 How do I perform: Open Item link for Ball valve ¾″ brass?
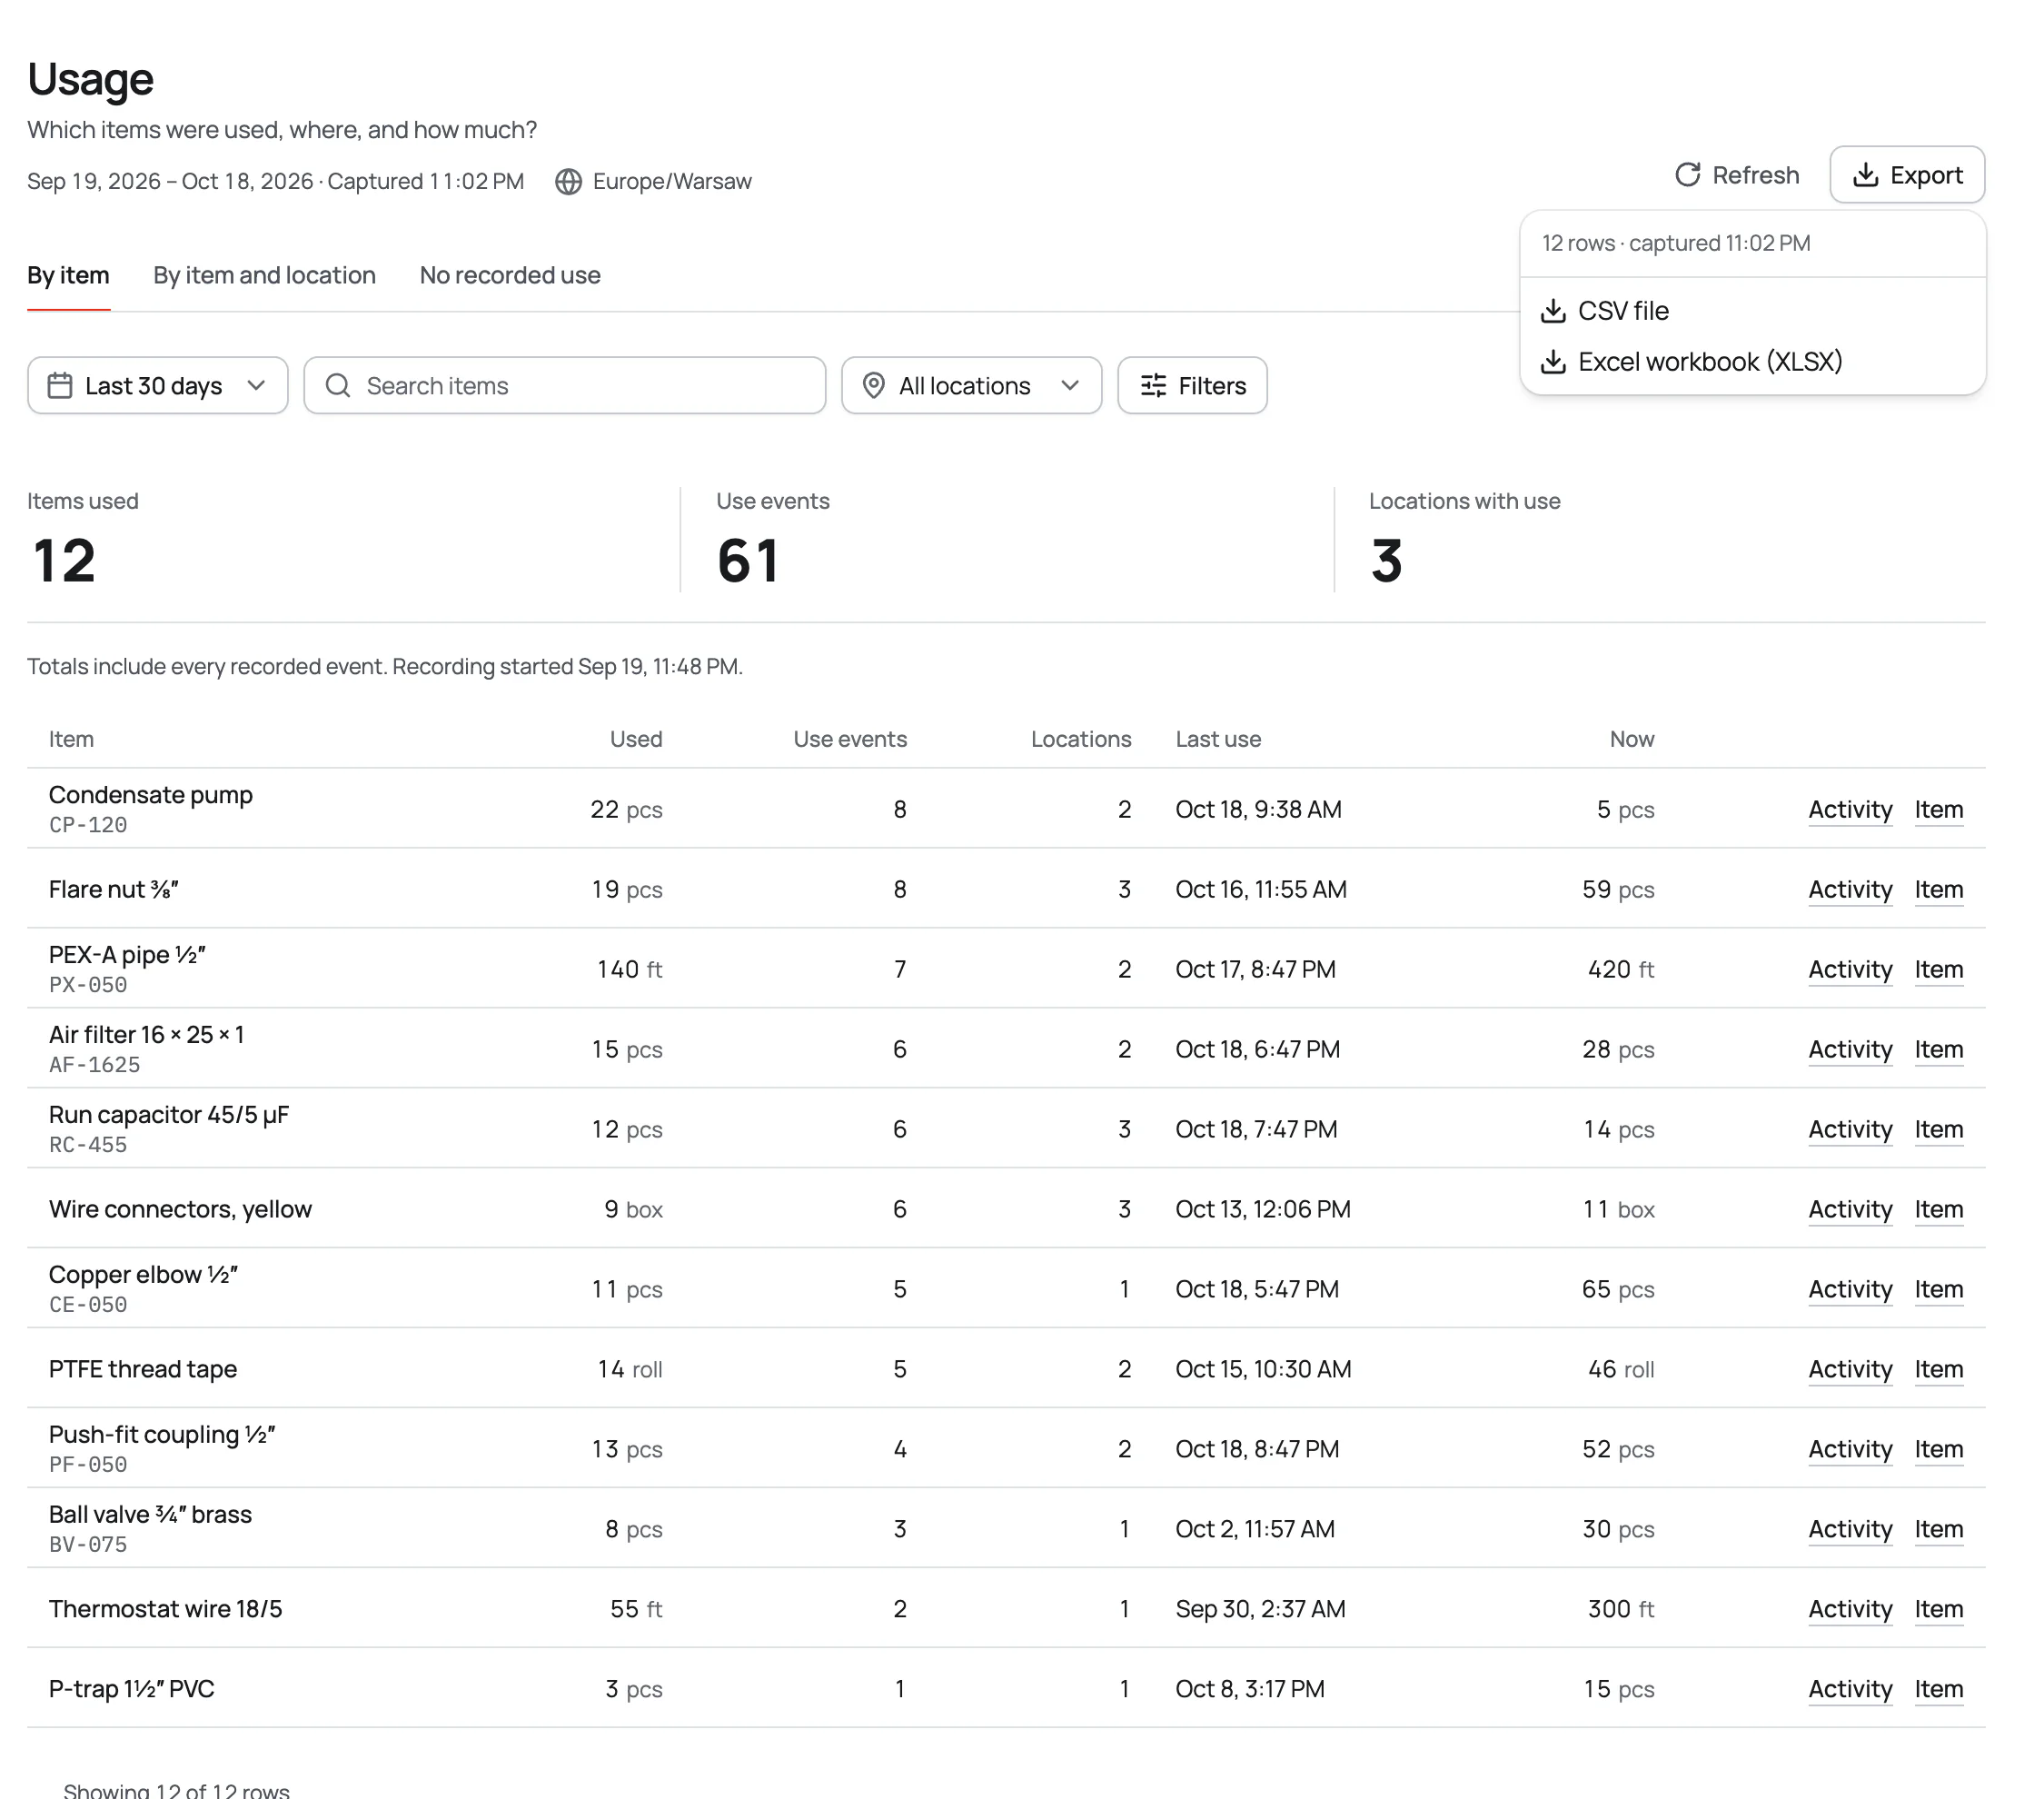tap(1938, 1530)
